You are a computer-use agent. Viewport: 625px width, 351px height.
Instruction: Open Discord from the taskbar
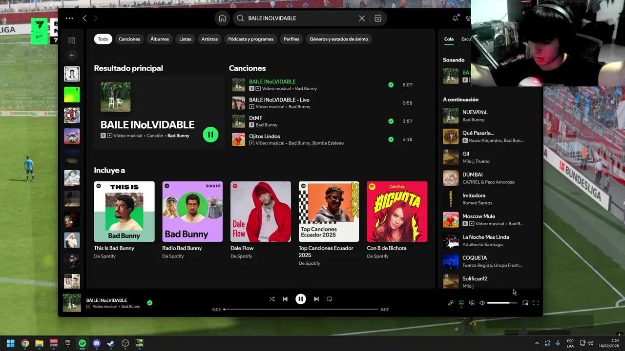click(x=97, y=343)
